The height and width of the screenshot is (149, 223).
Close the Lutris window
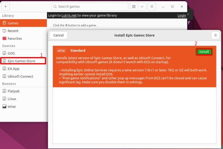(x=182, y=6)
